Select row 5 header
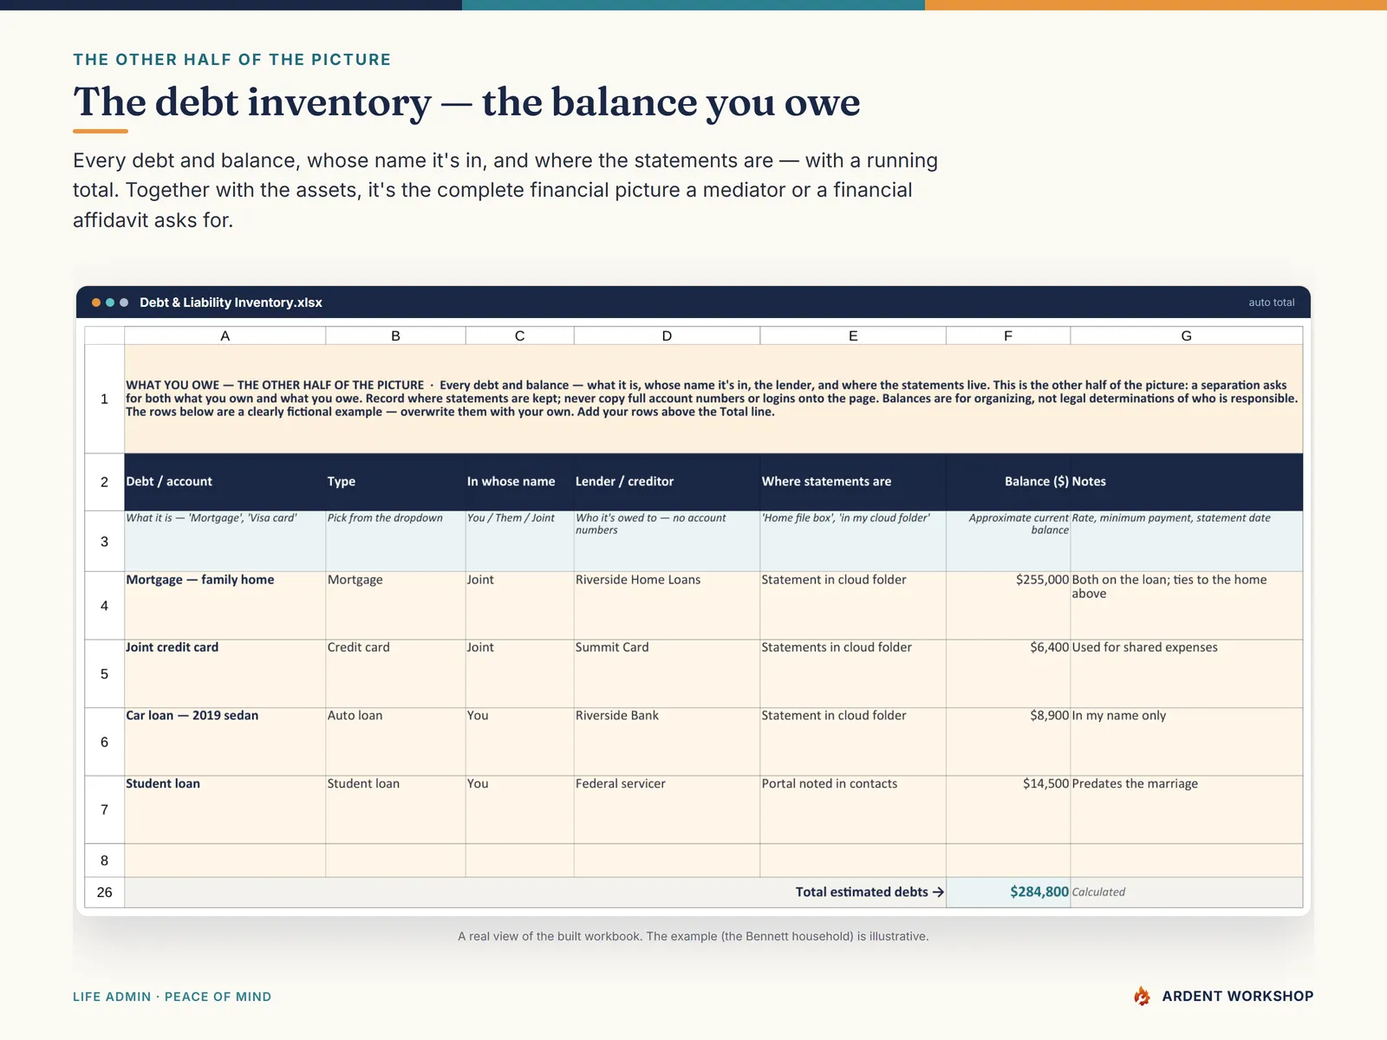The image size is (1387, 1040). (x=104, y=673)
